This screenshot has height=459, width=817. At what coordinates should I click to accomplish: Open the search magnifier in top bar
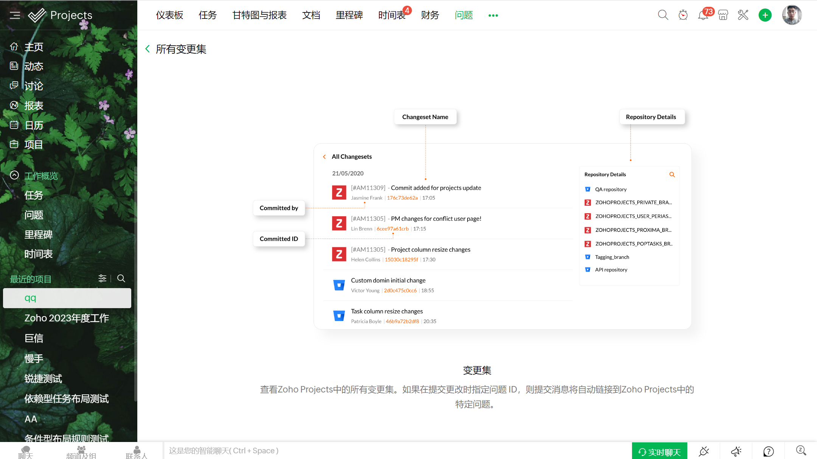coord(663,15)
